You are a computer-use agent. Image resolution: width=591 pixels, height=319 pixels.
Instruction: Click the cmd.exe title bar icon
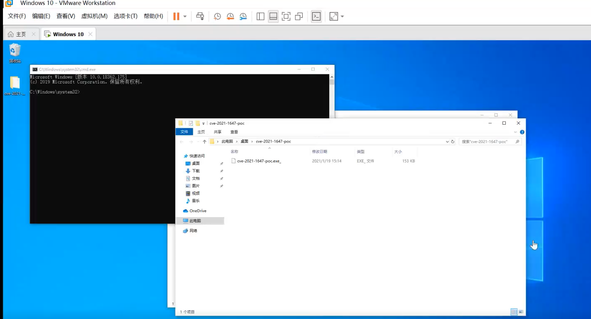tap(35, 69)
